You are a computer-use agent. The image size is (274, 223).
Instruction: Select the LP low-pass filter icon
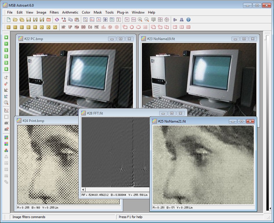[70, 27]
